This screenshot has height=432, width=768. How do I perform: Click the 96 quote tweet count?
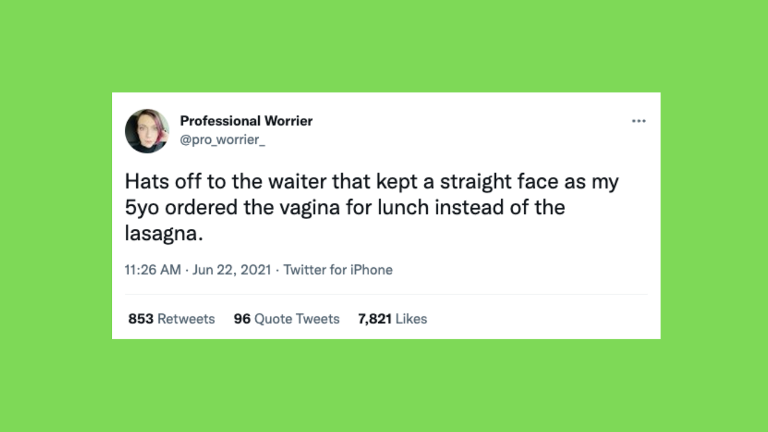(x=242, y=319)
